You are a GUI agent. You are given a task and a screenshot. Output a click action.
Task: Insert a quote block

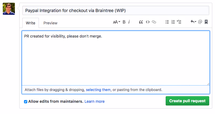[141, 22]
